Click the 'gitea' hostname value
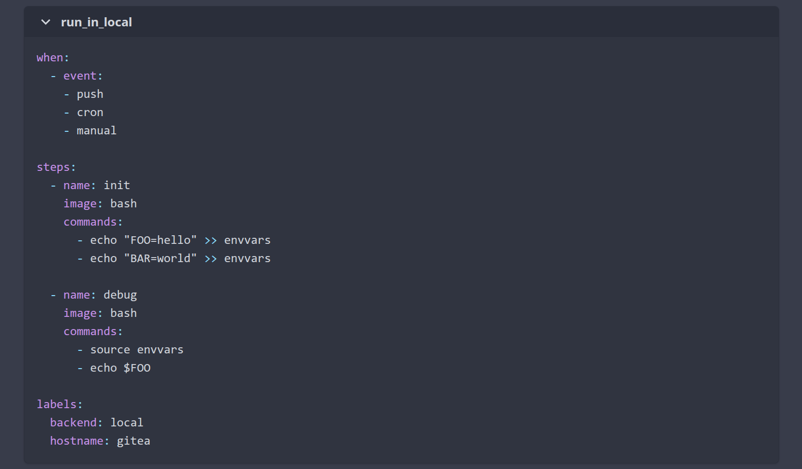This screenshot has width=802, height=469. [x=133, y=441]
